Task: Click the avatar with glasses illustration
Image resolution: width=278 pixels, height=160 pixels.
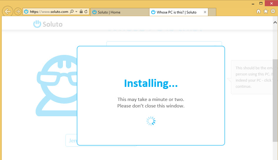Action: pos(56,85)
